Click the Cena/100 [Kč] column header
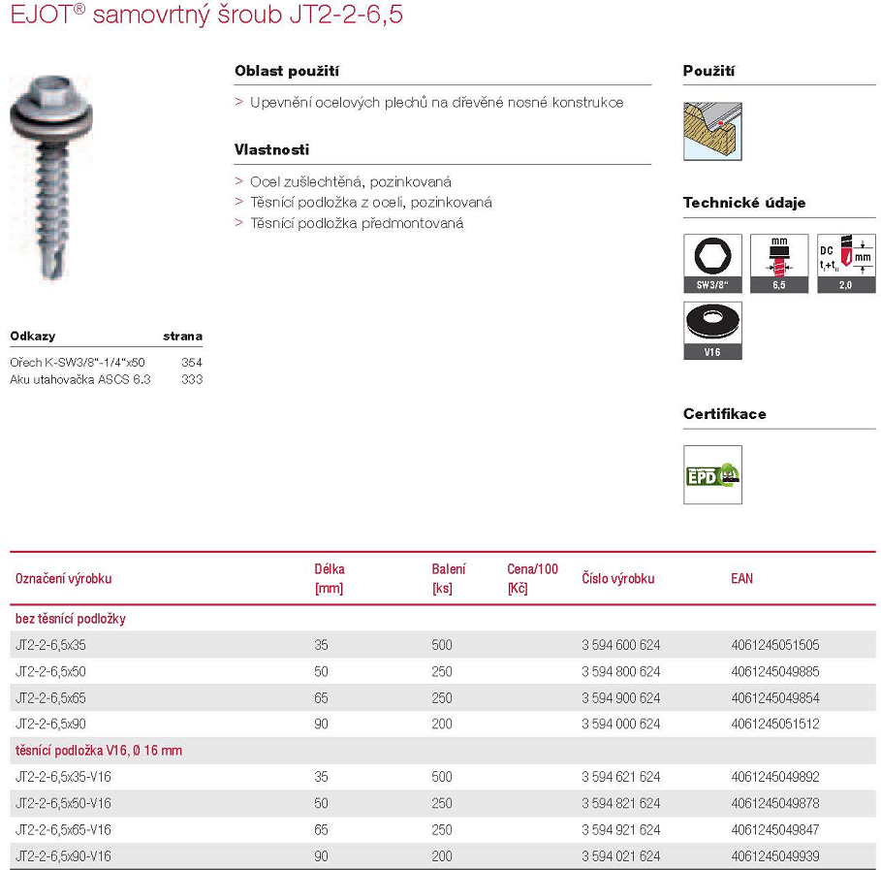 pyautogui.click(x=533, y=579)
